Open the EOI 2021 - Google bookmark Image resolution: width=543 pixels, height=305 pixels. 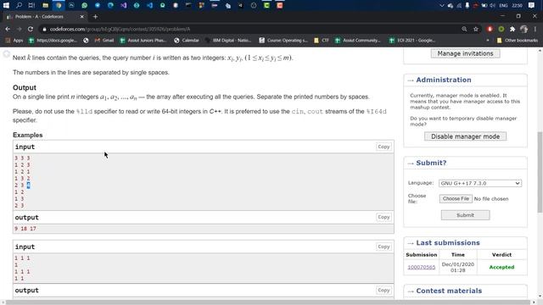tap(412, 41)
